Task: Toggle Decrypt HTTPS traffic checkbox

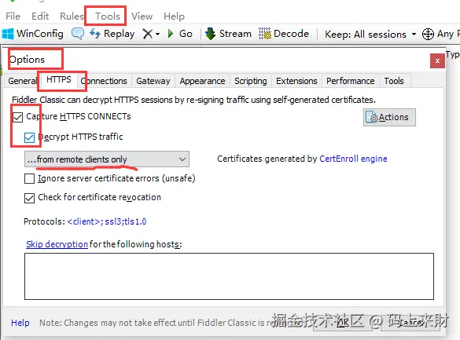Action: pos(29,137)
